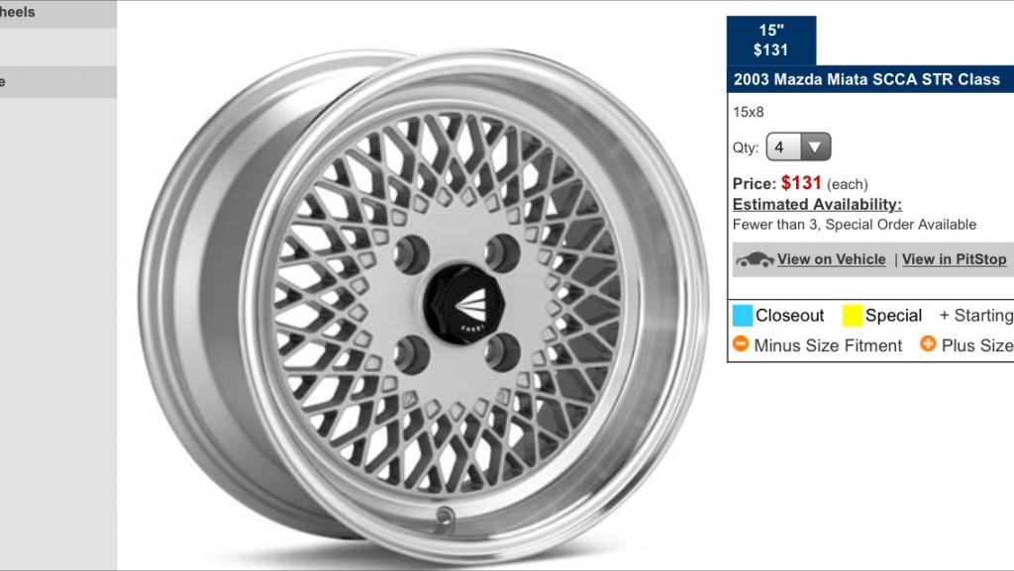Select the 15" $131 size tab
Screen dimensions: 1014x571
(x=770, y=40)
